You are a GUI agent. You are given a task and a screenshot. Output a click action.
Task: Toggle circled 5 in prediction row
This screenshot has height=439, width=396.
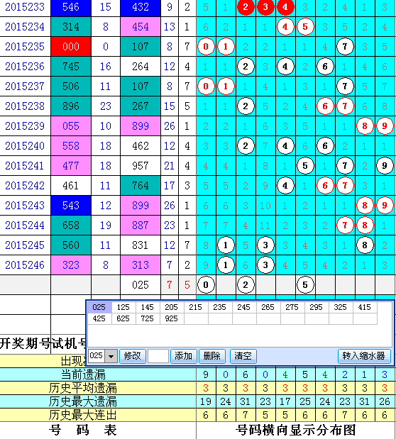305,284
